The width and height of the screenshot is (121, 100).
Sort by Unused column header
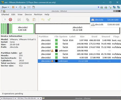pyautogui.click(x=106, y=37)
